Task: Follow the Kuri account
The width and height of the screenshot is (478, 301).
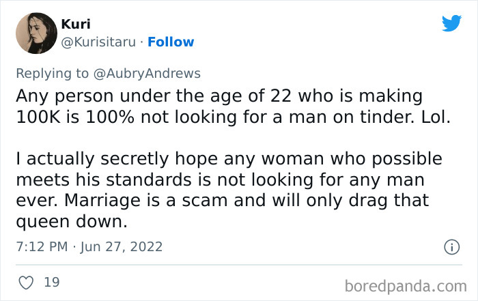Action: tap(171, 42)
